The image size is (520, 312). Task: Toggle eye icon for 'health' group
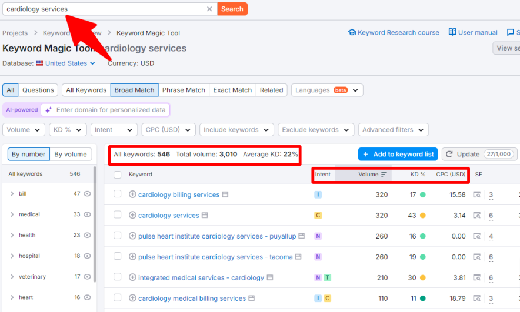[x=87, y=235]
